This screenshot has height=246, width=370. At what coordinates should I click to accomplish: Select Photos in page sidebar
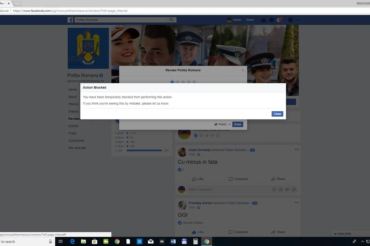pos(73,104)
